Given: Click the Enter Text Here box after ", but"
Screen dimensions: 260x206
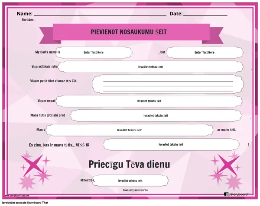Looking at the screenshot, I should point(205,52).
